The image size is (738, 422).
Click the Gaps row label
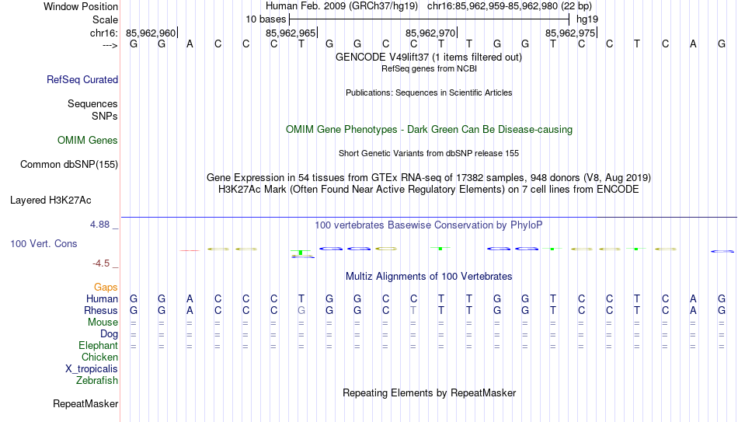click(x=106, y=287)
